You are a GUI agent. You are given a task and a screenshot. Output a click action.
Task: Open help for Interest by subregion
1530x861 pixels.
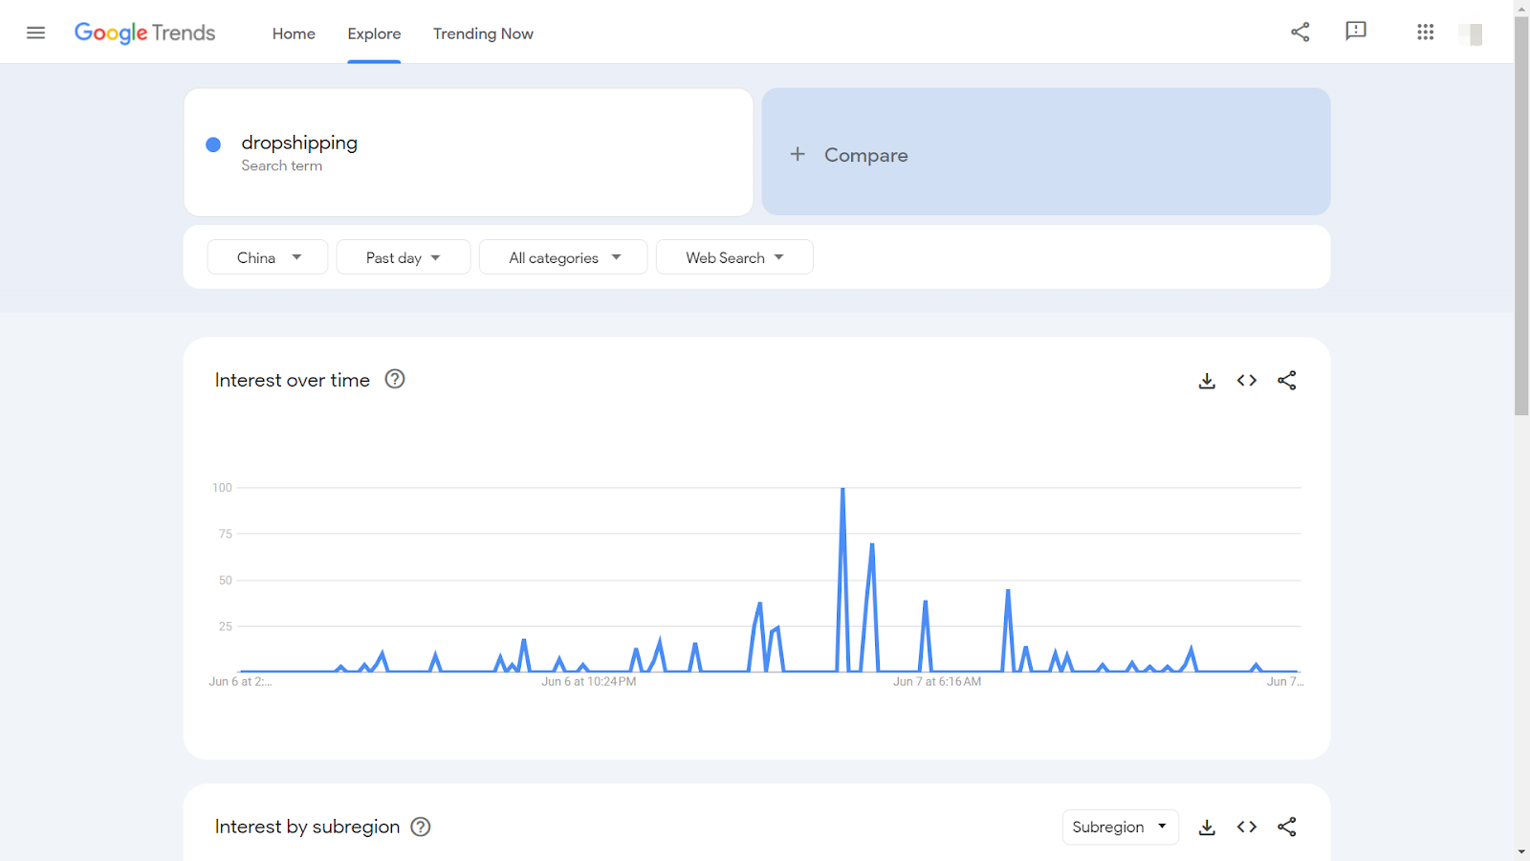pos(421,828)
